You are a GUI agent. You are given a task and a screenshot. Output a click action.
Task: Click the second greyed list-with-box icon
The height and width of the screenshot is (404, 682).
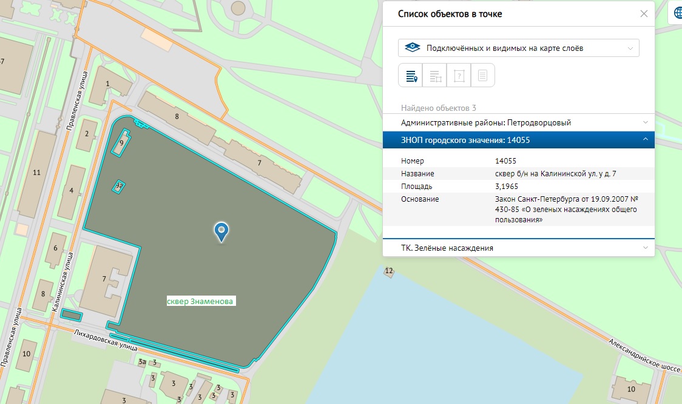point(435,76)
